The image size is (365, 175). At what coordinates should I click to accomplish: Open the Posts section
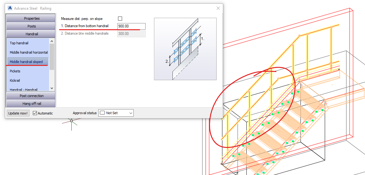click(31, 26)
